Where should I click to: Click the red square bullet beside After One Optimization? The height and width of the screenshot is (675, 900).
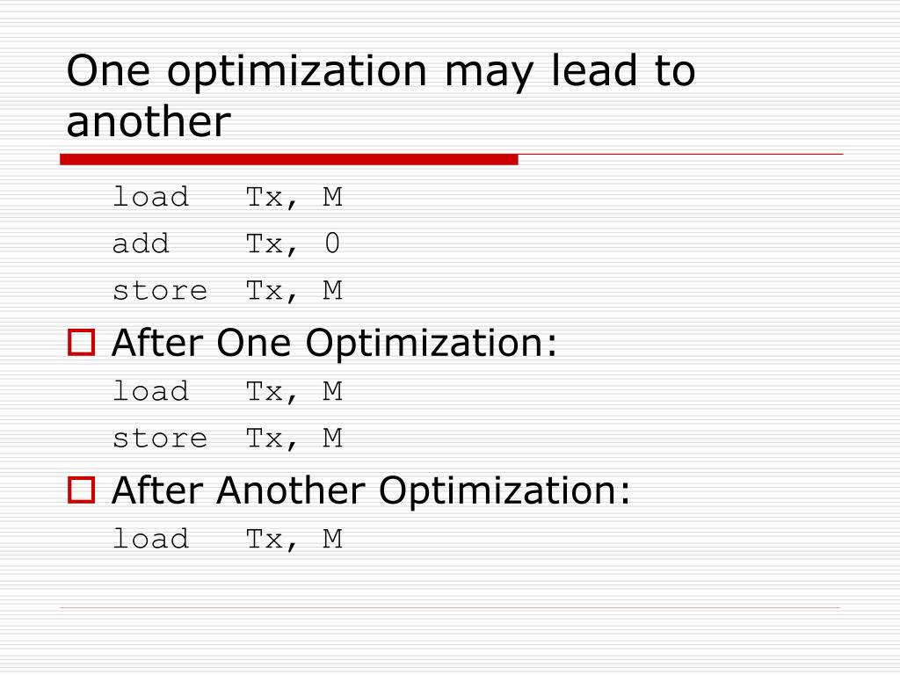click(x=81, y=343)
